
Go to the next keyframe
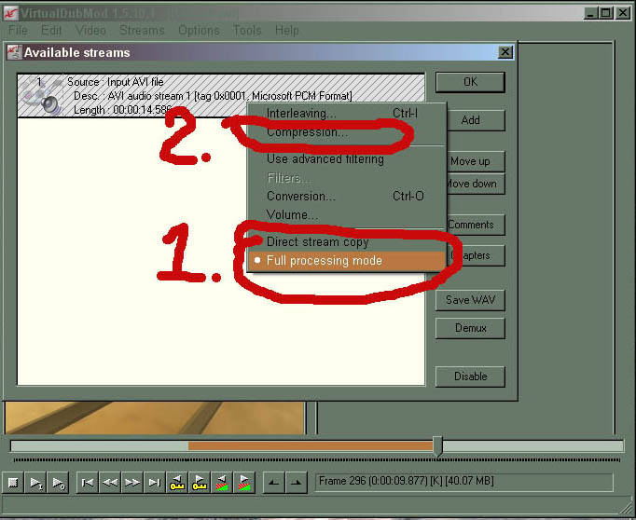[200, 483]
